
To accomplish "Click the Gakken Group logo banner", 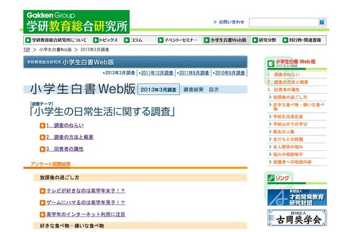I will [76, 22].
